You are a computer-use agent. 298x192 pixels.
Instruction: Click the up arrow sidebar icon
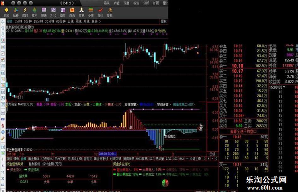3,28
